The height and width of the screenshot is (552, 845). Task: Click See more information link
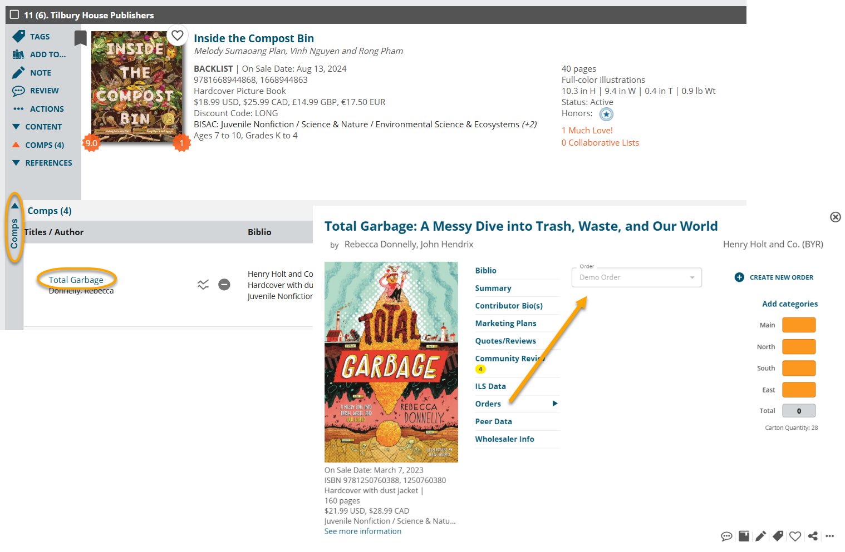click(362, 531)
